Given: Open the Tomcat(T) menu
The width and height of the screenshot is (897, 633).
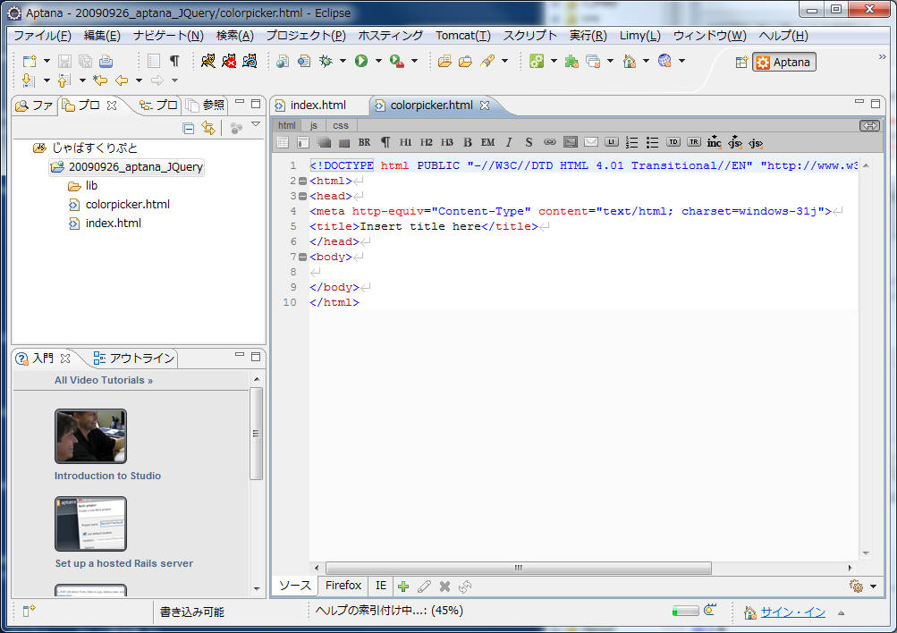Looking at the screenshot, I should point(462,36).
